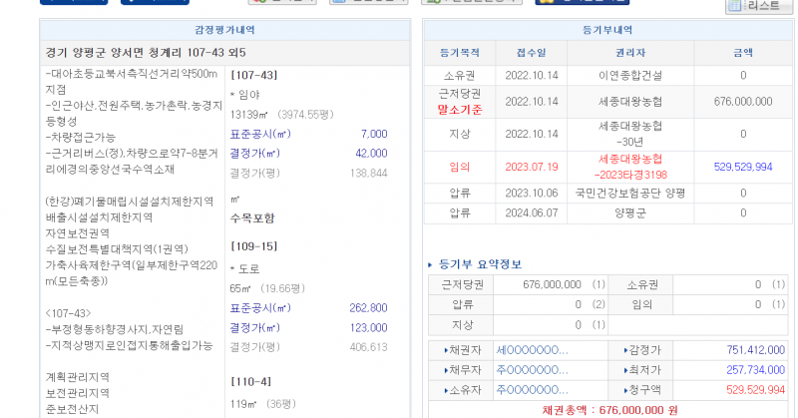Open the 표준공시(㎡) link under parcel 107-43
798x418 pixels.
(254, 134)
